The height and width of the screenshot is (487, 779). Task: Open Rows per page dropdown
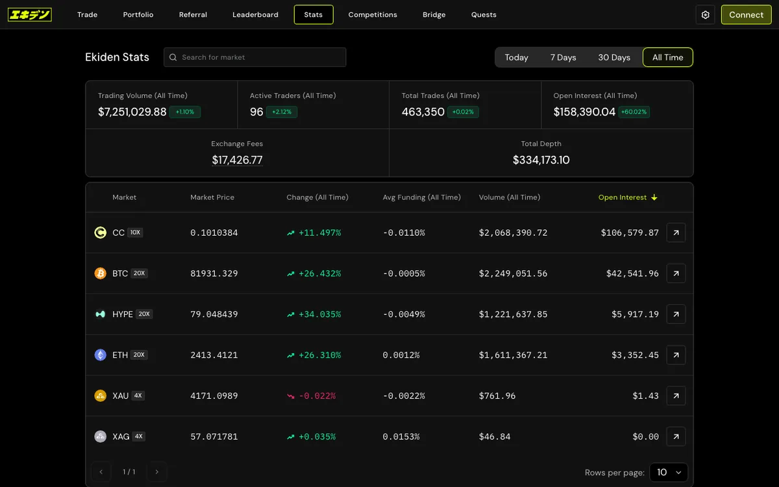669,472
